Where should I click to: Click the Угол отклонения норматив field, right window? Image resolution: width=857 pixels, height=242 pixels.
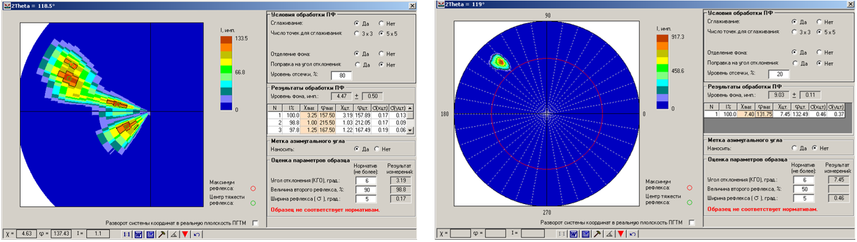pos(802,180)
